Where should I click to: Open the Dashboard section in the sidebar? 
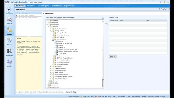click(x=9, y=10)
